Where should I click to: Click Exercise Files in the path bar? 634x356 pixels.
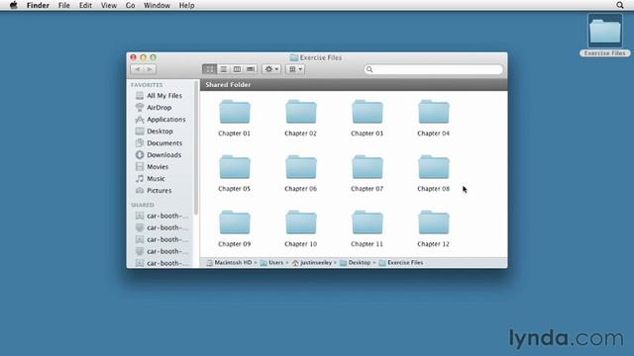[x=401, y=263]
